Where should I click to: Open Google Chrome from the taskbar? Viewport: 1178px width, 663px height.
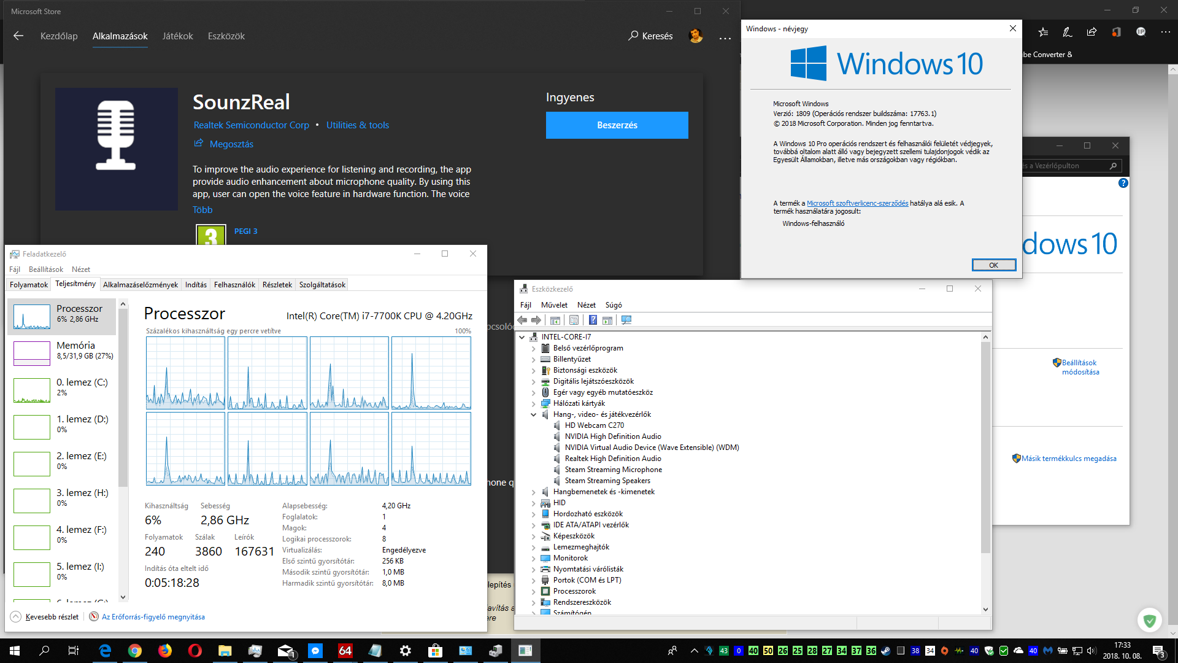pos(135,651)
